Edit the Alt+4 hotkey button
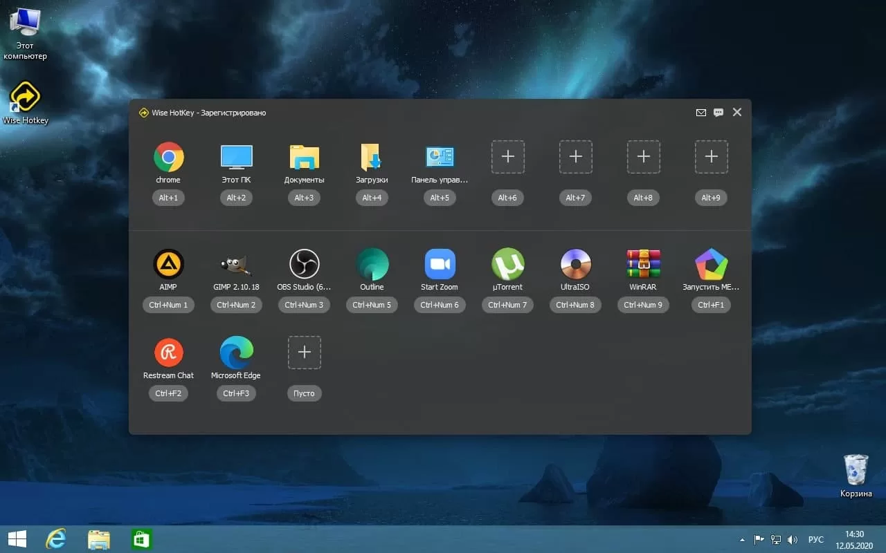 (x=372, y=198)
